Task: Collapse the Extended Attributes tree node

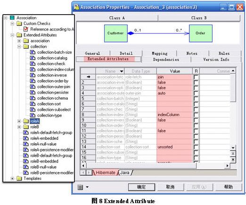Action: point(12,35)
